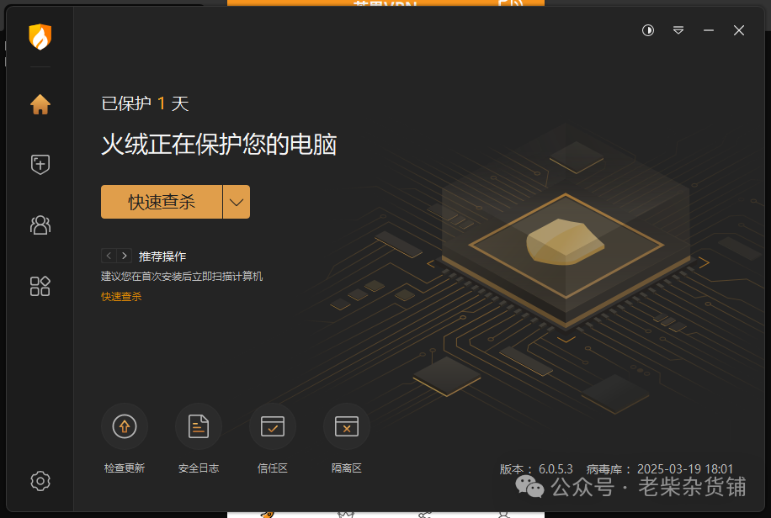
Task: Click the 隔离区 label
Action: click(x=347, y=468)
